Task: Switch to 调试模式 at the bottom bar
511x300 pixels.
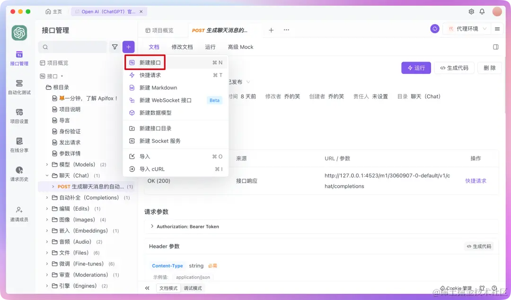Action: click(x=193, y=288)
